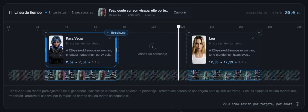Select Lea's portrait thumbnail

point(199,50)
